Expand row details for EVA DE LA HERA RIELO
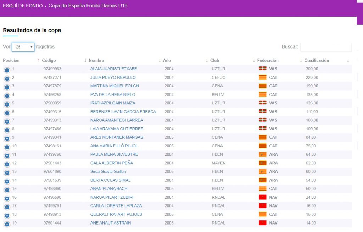 [x=7, y=96]
